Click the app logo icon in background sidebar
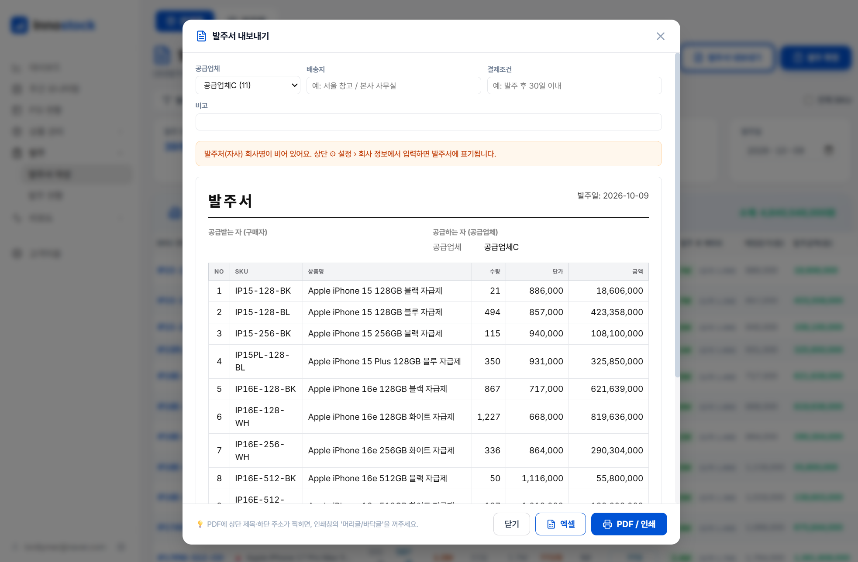 [20, 25]
